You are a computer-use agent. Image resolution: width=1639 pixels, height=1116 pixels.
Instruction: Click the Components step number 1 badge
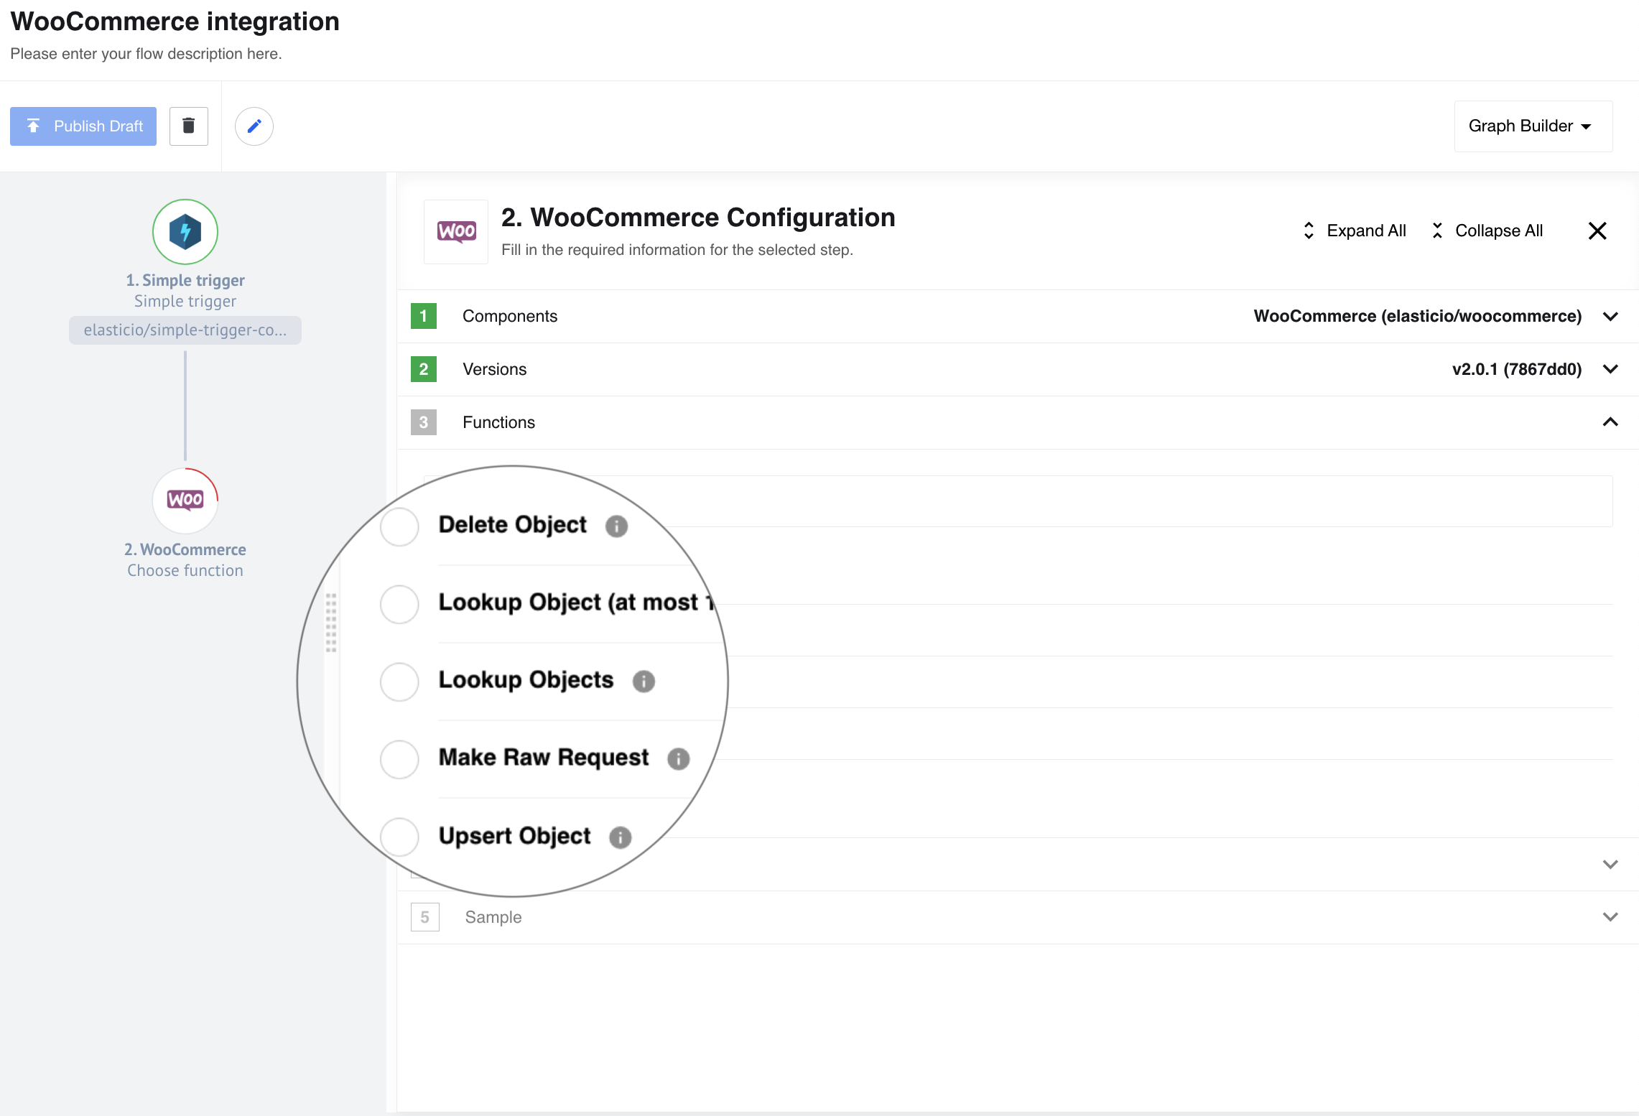pyautogui.click(x=424, y=316)
